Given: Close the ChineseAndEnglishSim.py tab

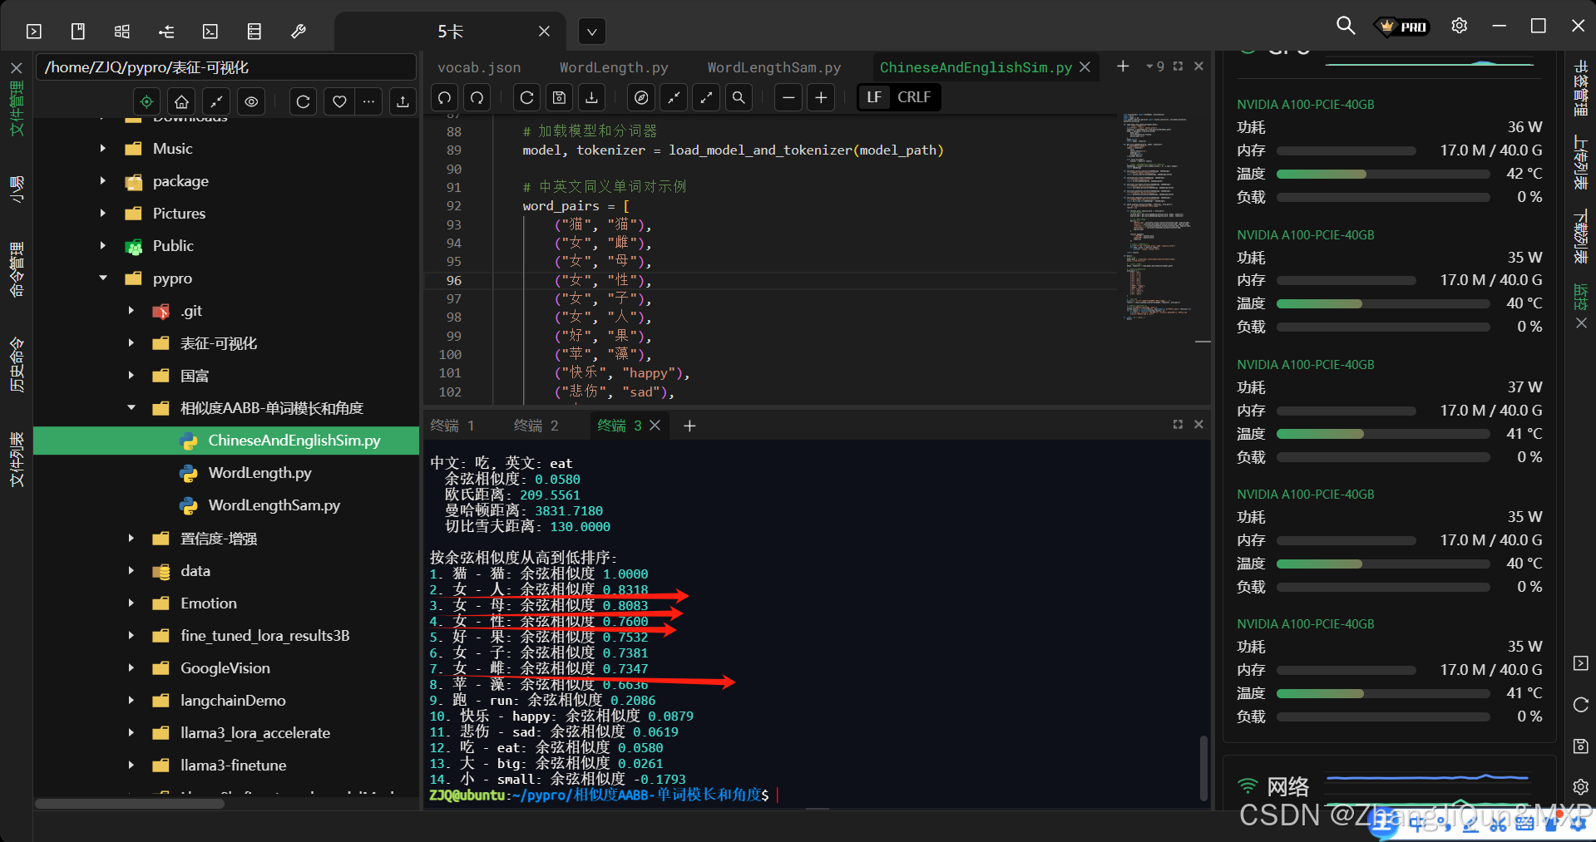Looking at the screenshot, I should pyautogui.click(x=1085, y=67).
